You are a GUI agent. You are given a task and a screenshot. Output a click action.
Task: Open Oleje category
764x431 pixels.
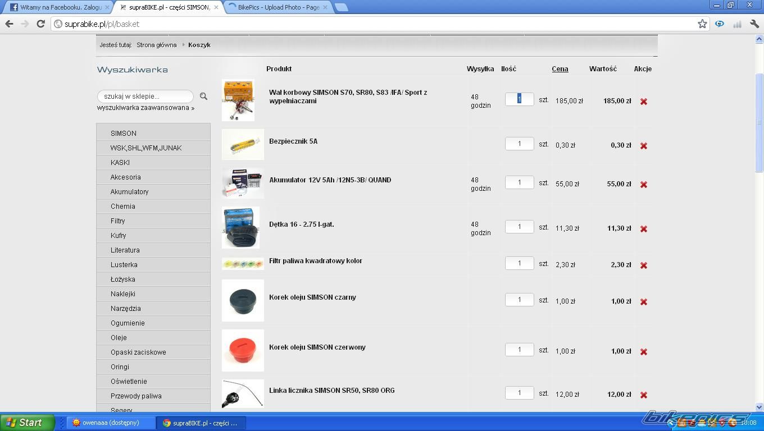tap(153, 338)
